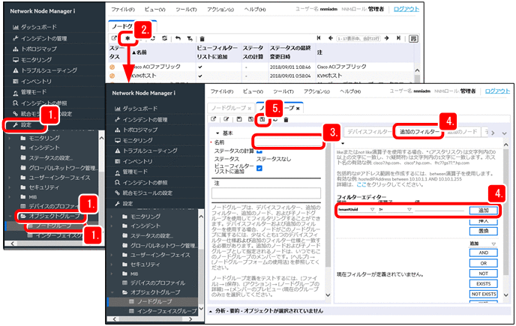The image size is (516, 326).
Task: Click the ここ help link
Action: (361, 184)
